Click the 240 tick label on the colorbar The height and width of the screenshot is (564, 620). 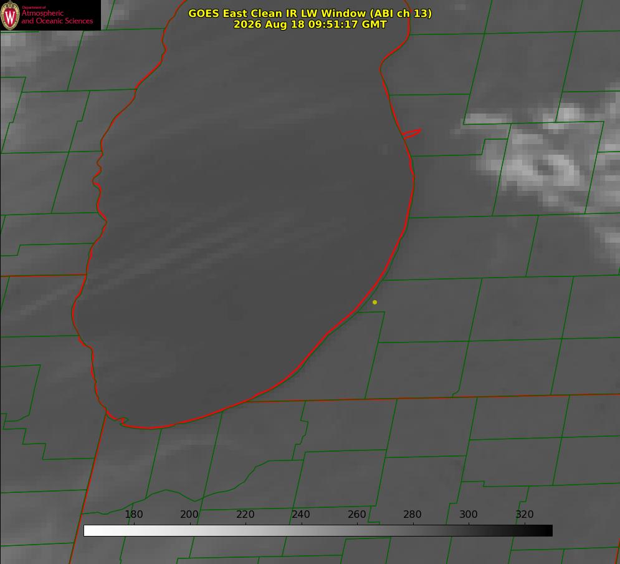tap(301, 514)
